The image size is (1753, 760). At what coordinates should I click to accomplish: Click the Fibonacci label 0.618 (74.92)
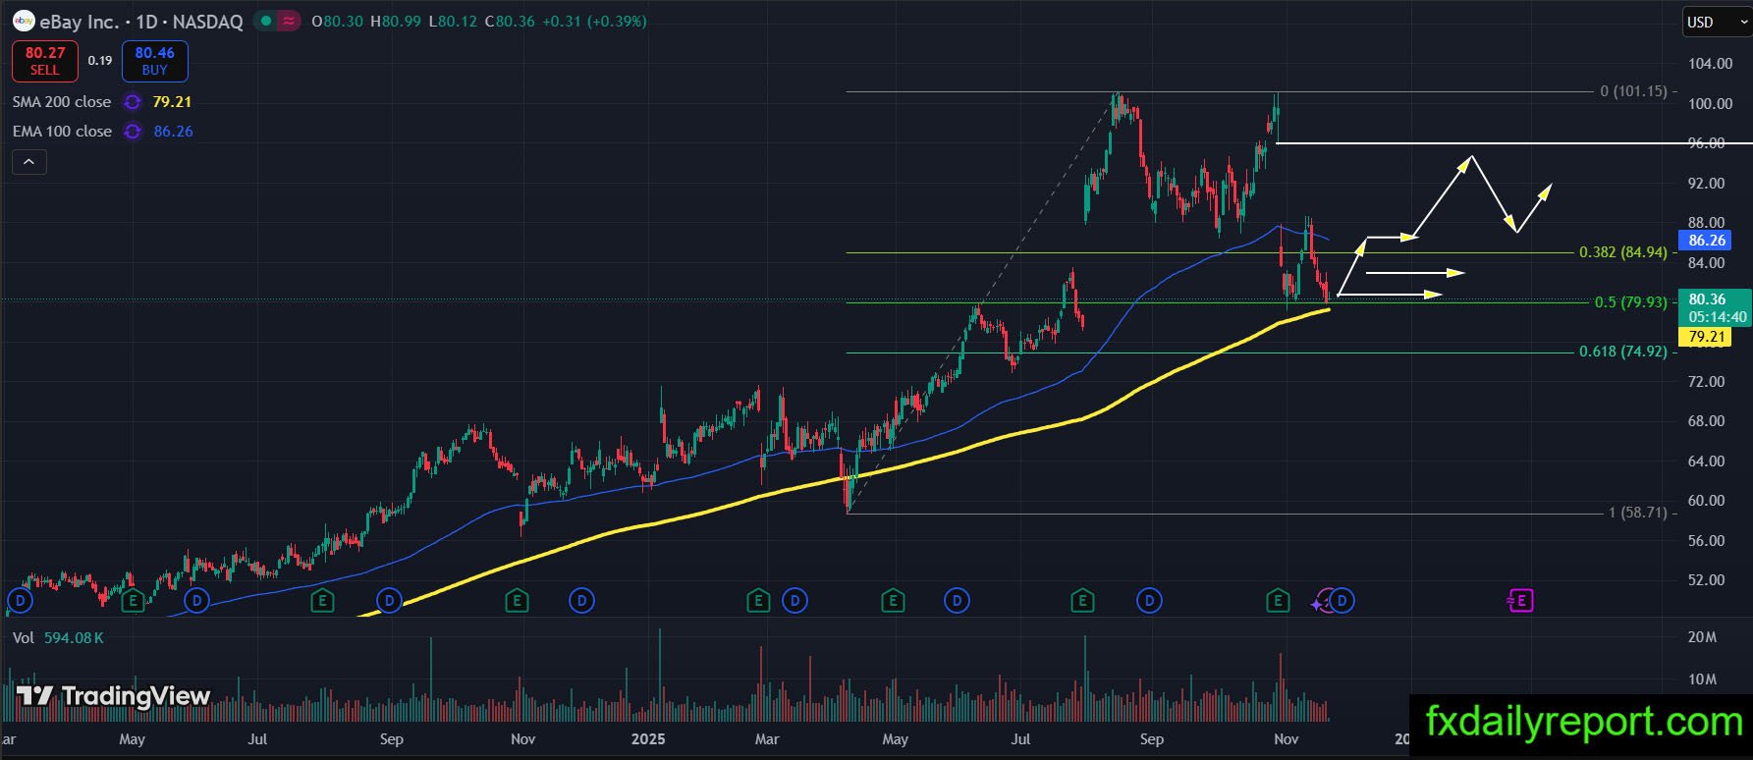pyautogui.click(x=1623, y=352)
